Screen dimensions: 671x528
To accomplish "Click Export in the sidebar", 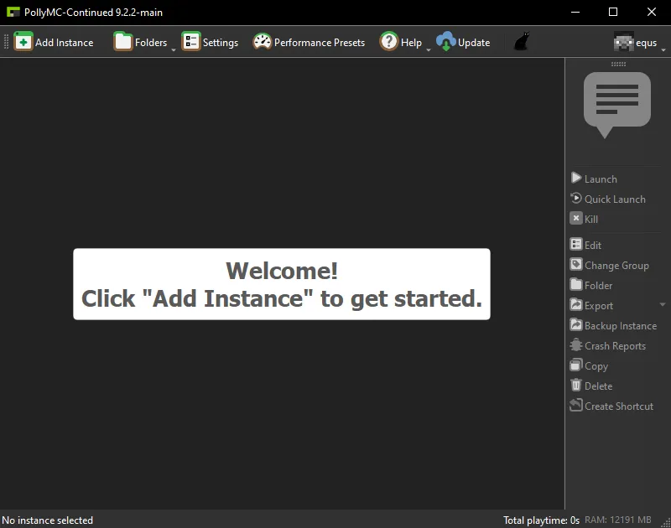I will 592,305.
